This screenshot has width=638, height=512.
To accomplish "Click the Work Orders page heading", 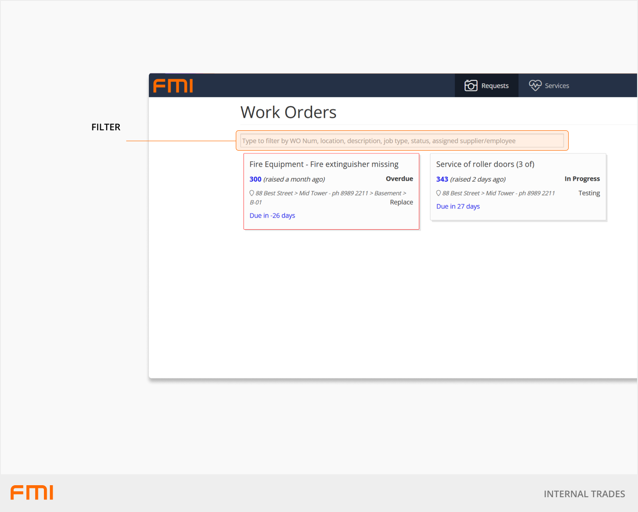I will click(x=288, y=112).
